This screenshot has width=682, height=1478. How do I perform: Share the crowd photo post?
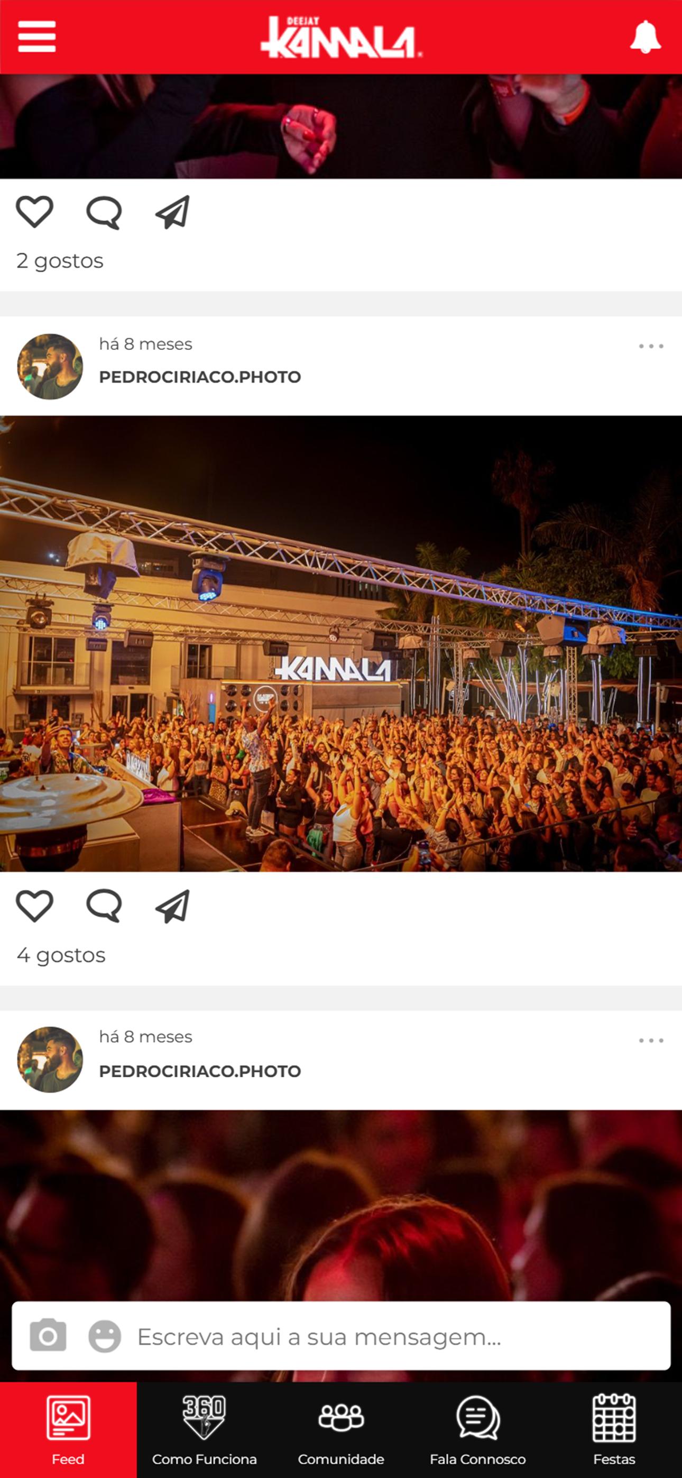coord(173,906)
